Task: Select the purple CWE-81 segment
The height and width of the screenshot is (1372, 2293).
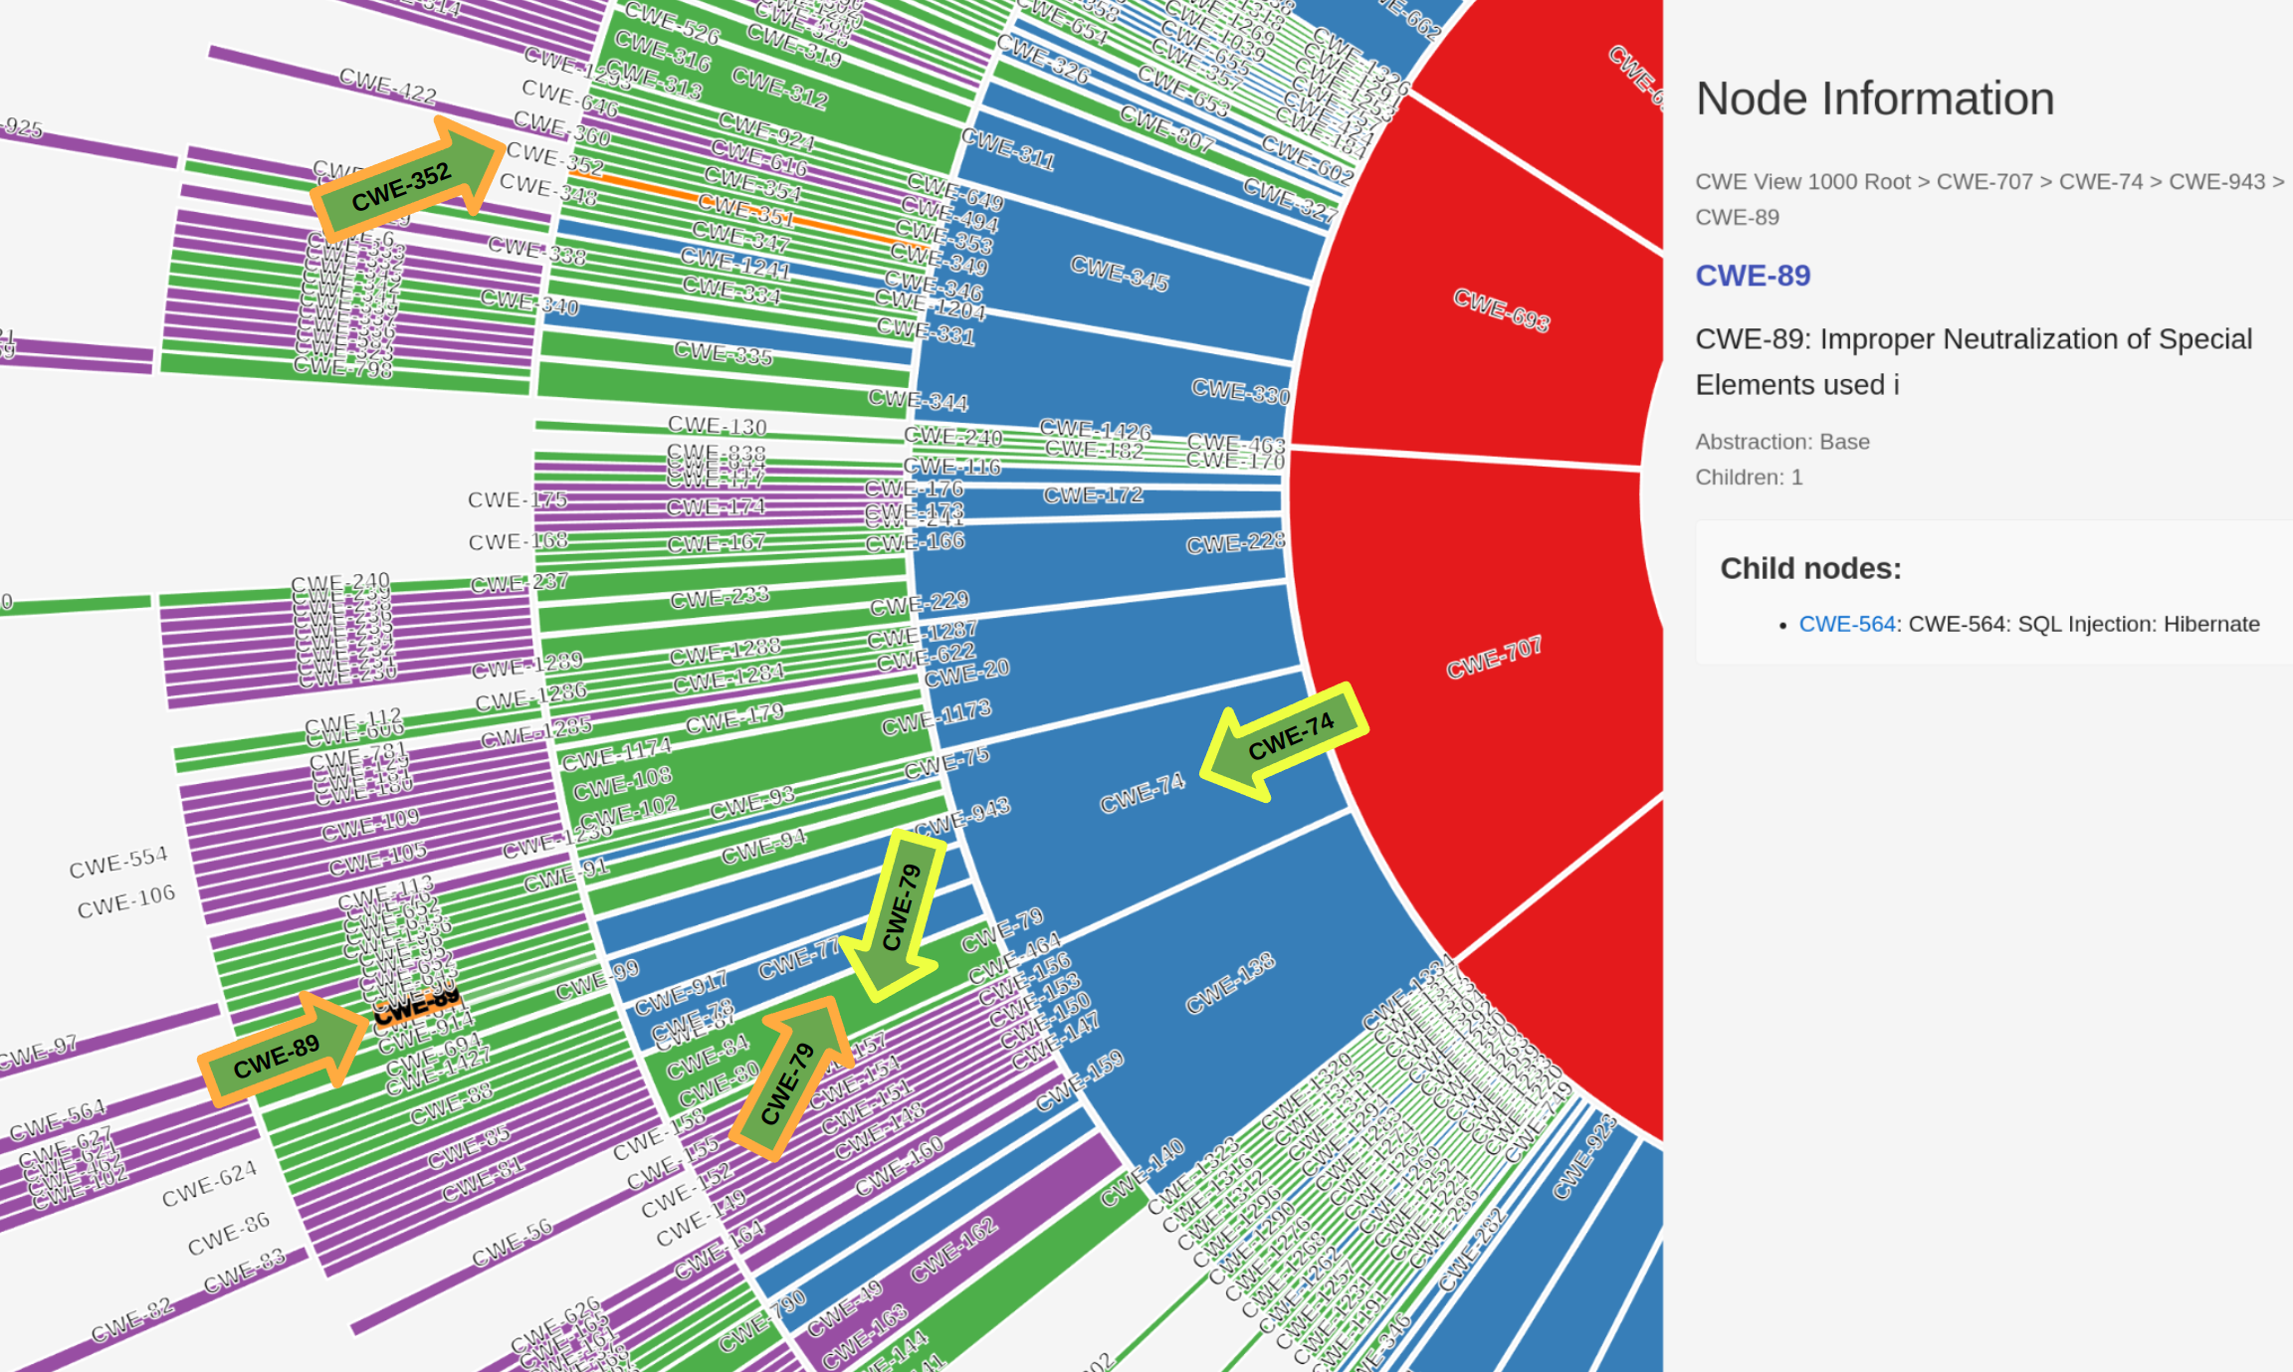Action: 482,1181
